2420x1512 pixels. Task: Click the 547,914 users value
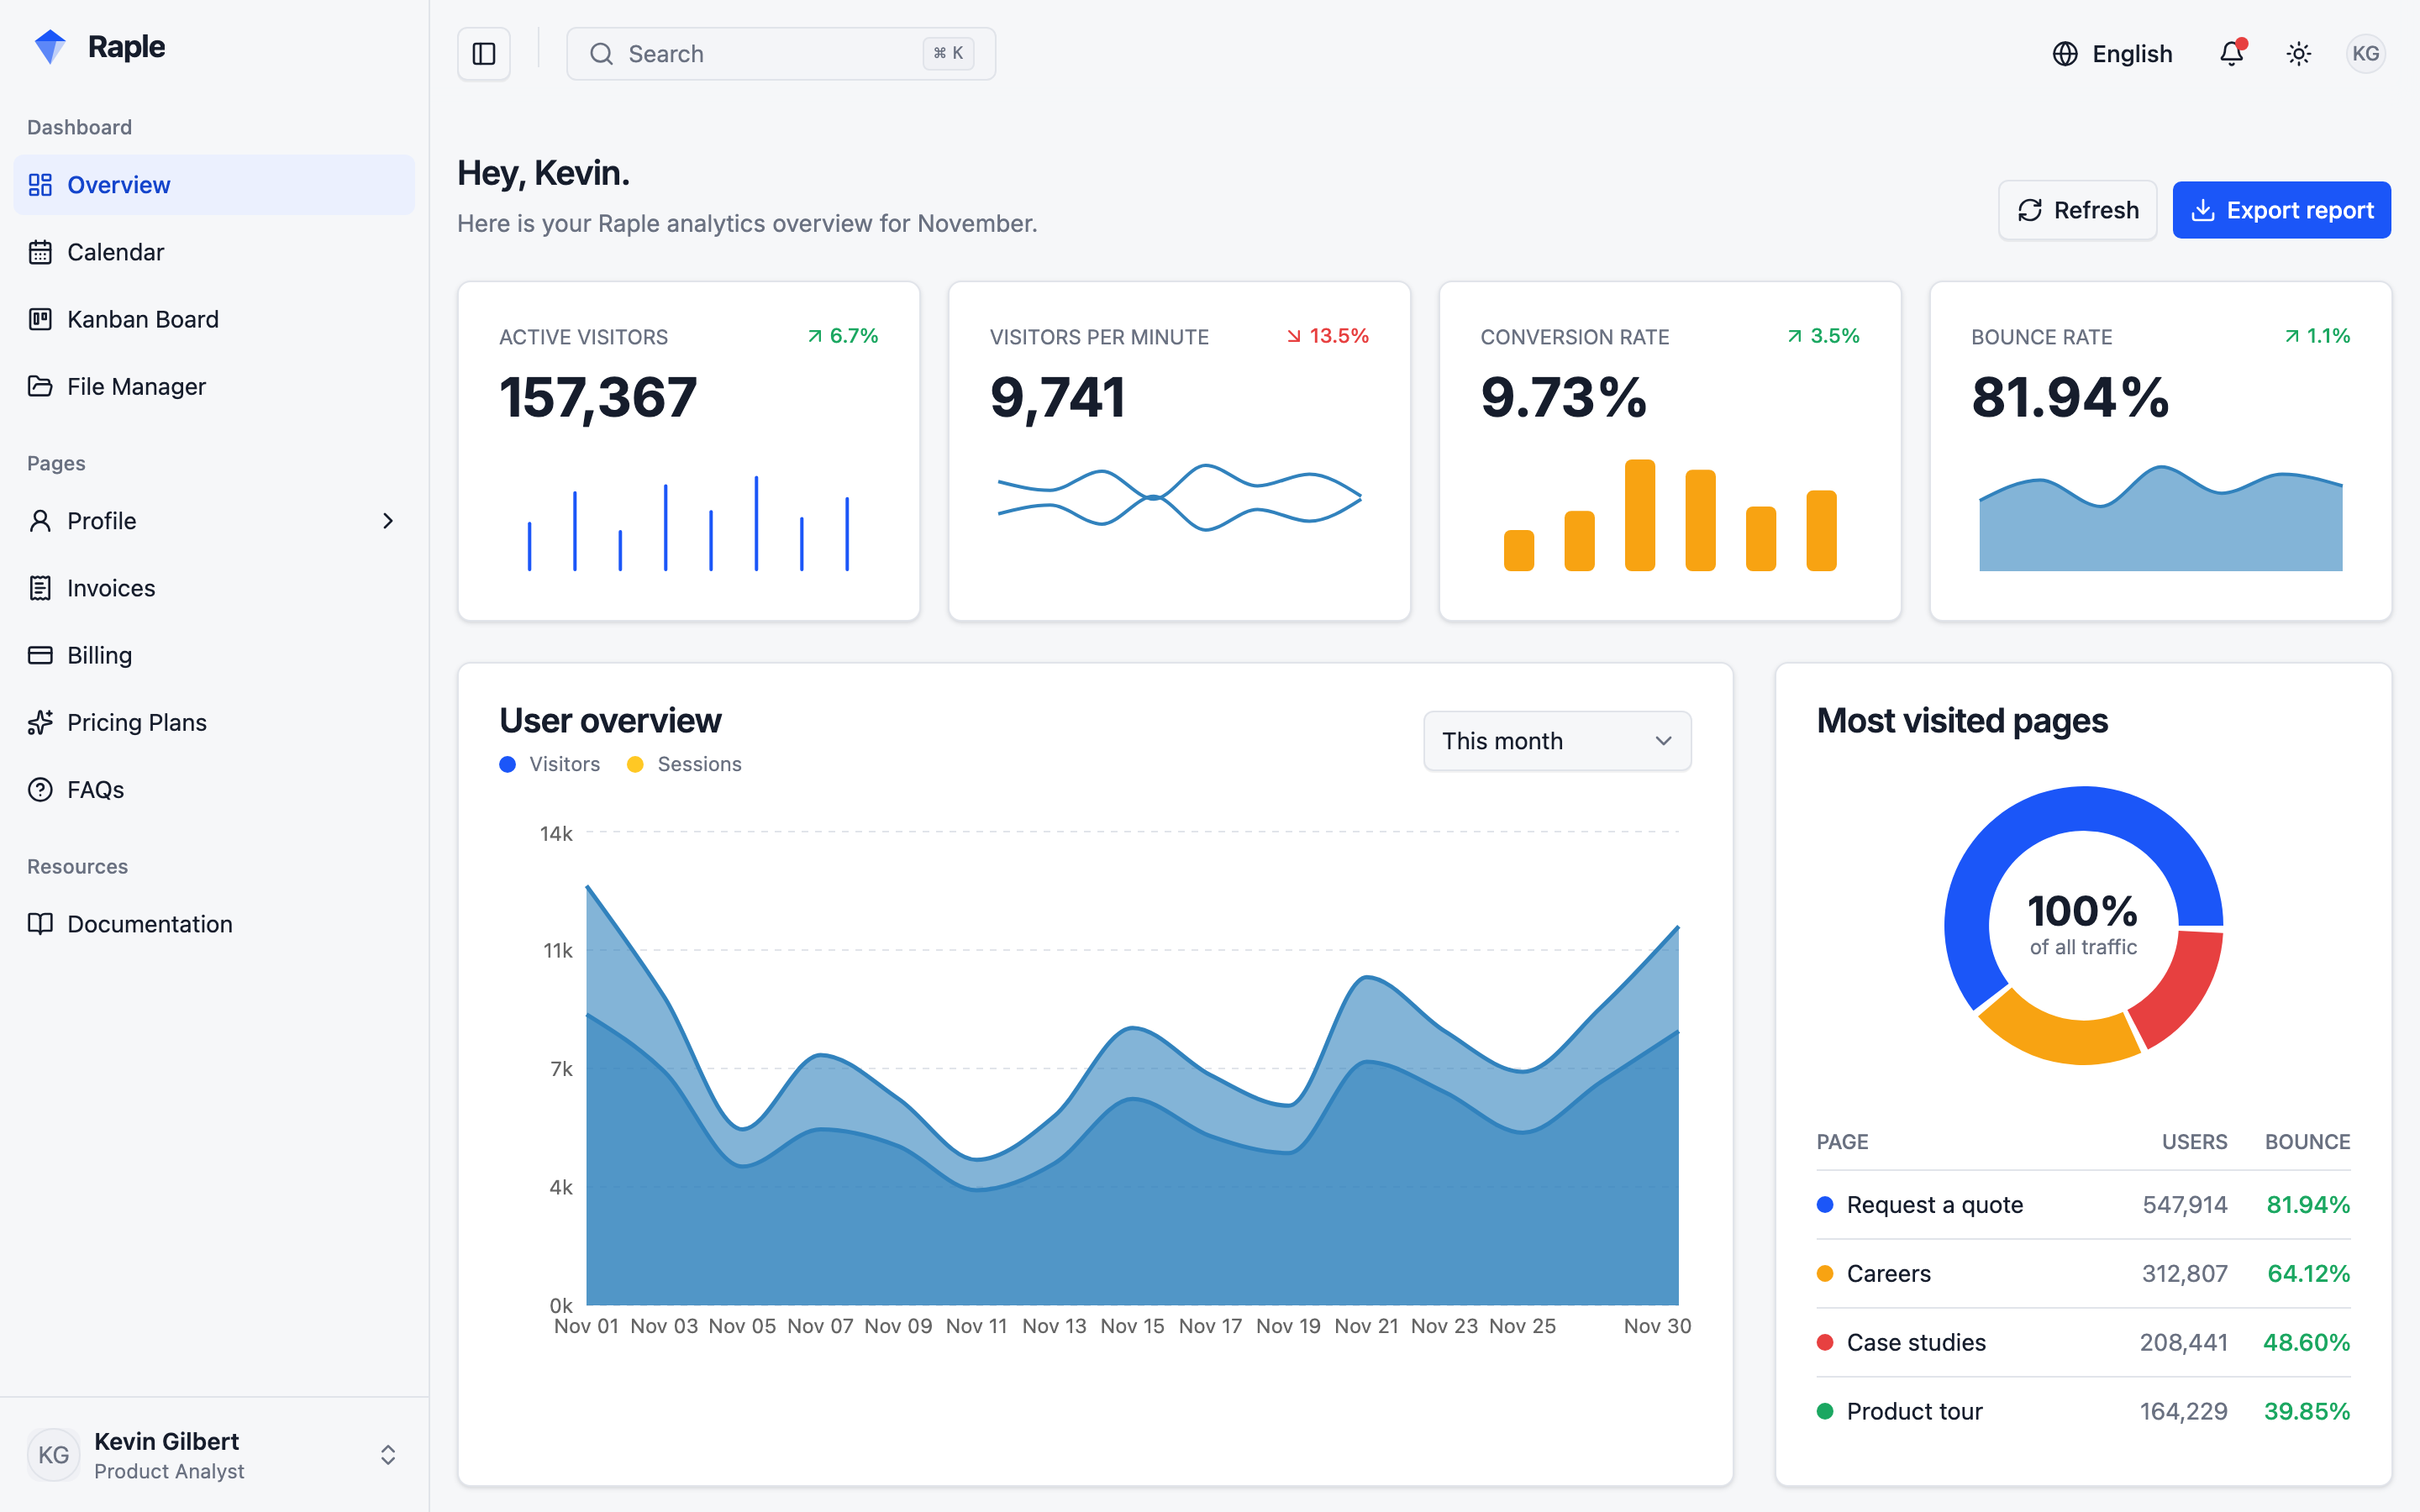(2185, 1205)
